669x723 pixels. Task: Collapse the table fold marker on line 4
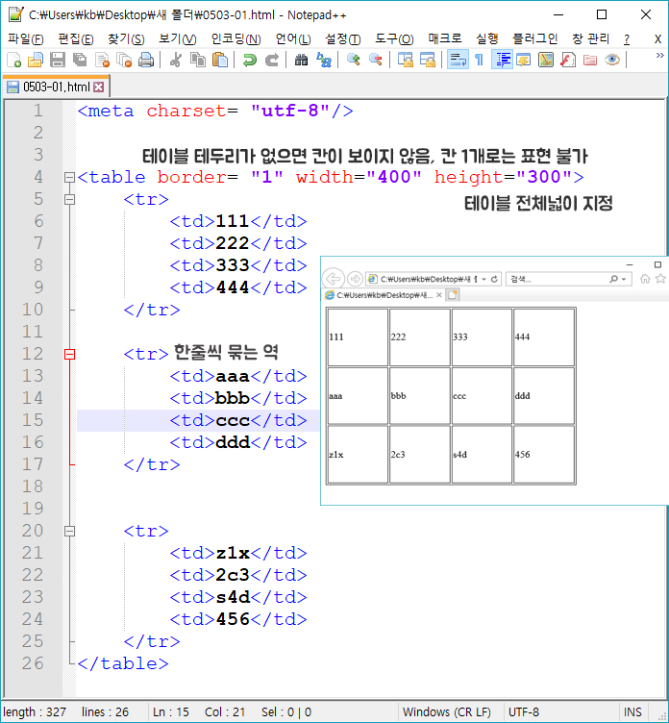(69, 177)
